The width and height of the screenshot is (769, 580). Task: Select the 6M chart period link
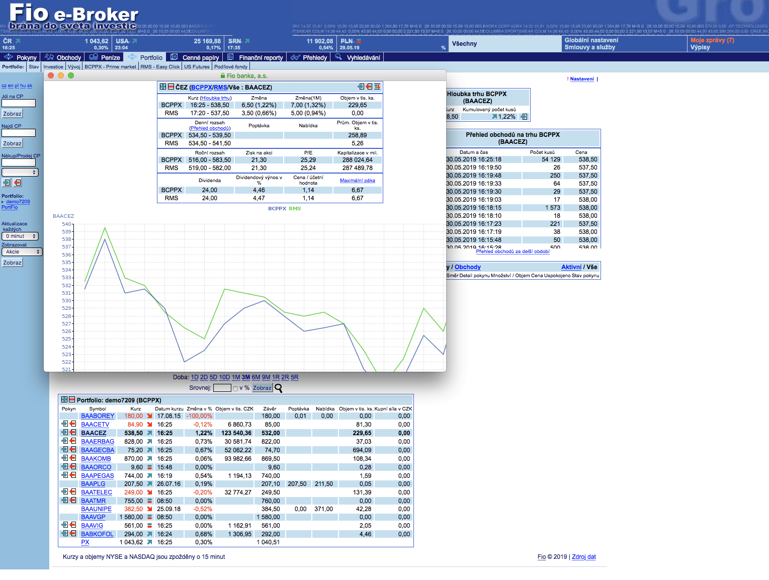256,377
